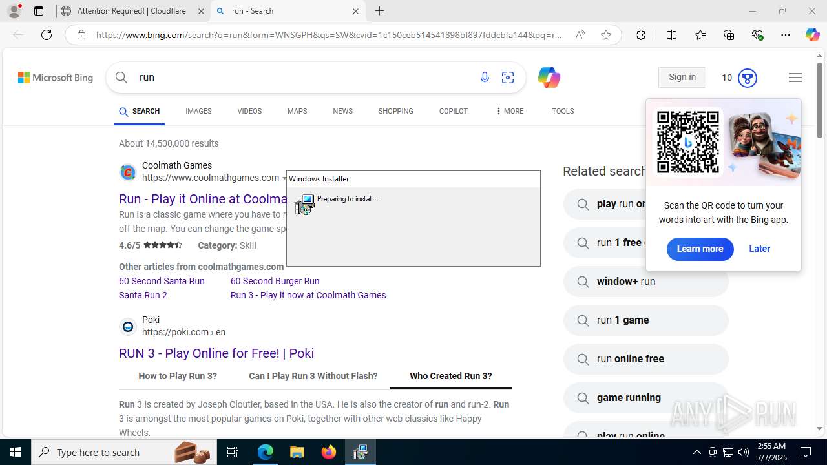Click the page vertical scrollbar

coord(819,101)
